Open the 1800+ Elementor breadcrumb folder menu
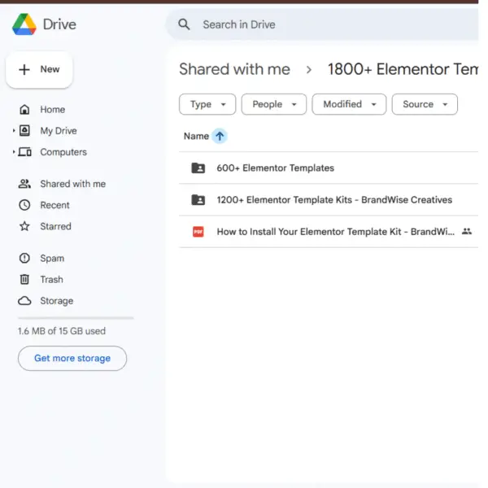 pyautogui.click(x=403, y=69)
